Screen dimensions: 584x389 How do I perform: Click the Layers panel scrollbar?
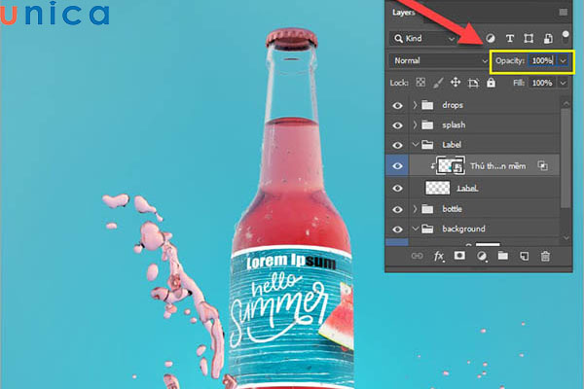[566, 159]
